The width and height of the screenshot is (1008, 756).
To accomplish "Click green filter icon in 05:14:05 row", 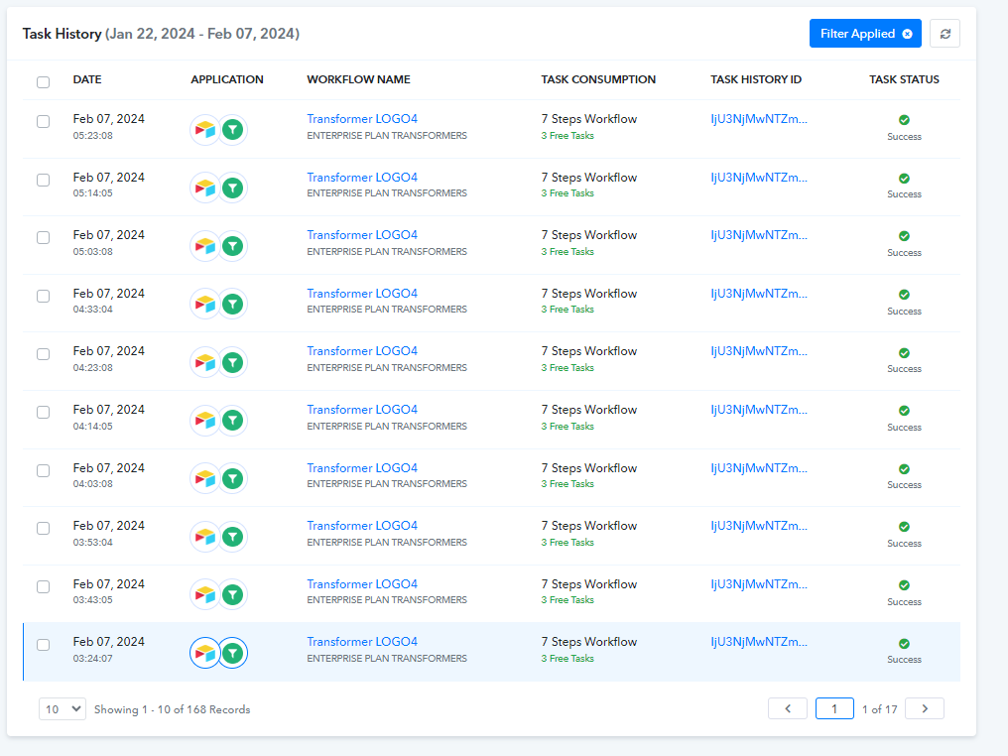I will (233, 188).
